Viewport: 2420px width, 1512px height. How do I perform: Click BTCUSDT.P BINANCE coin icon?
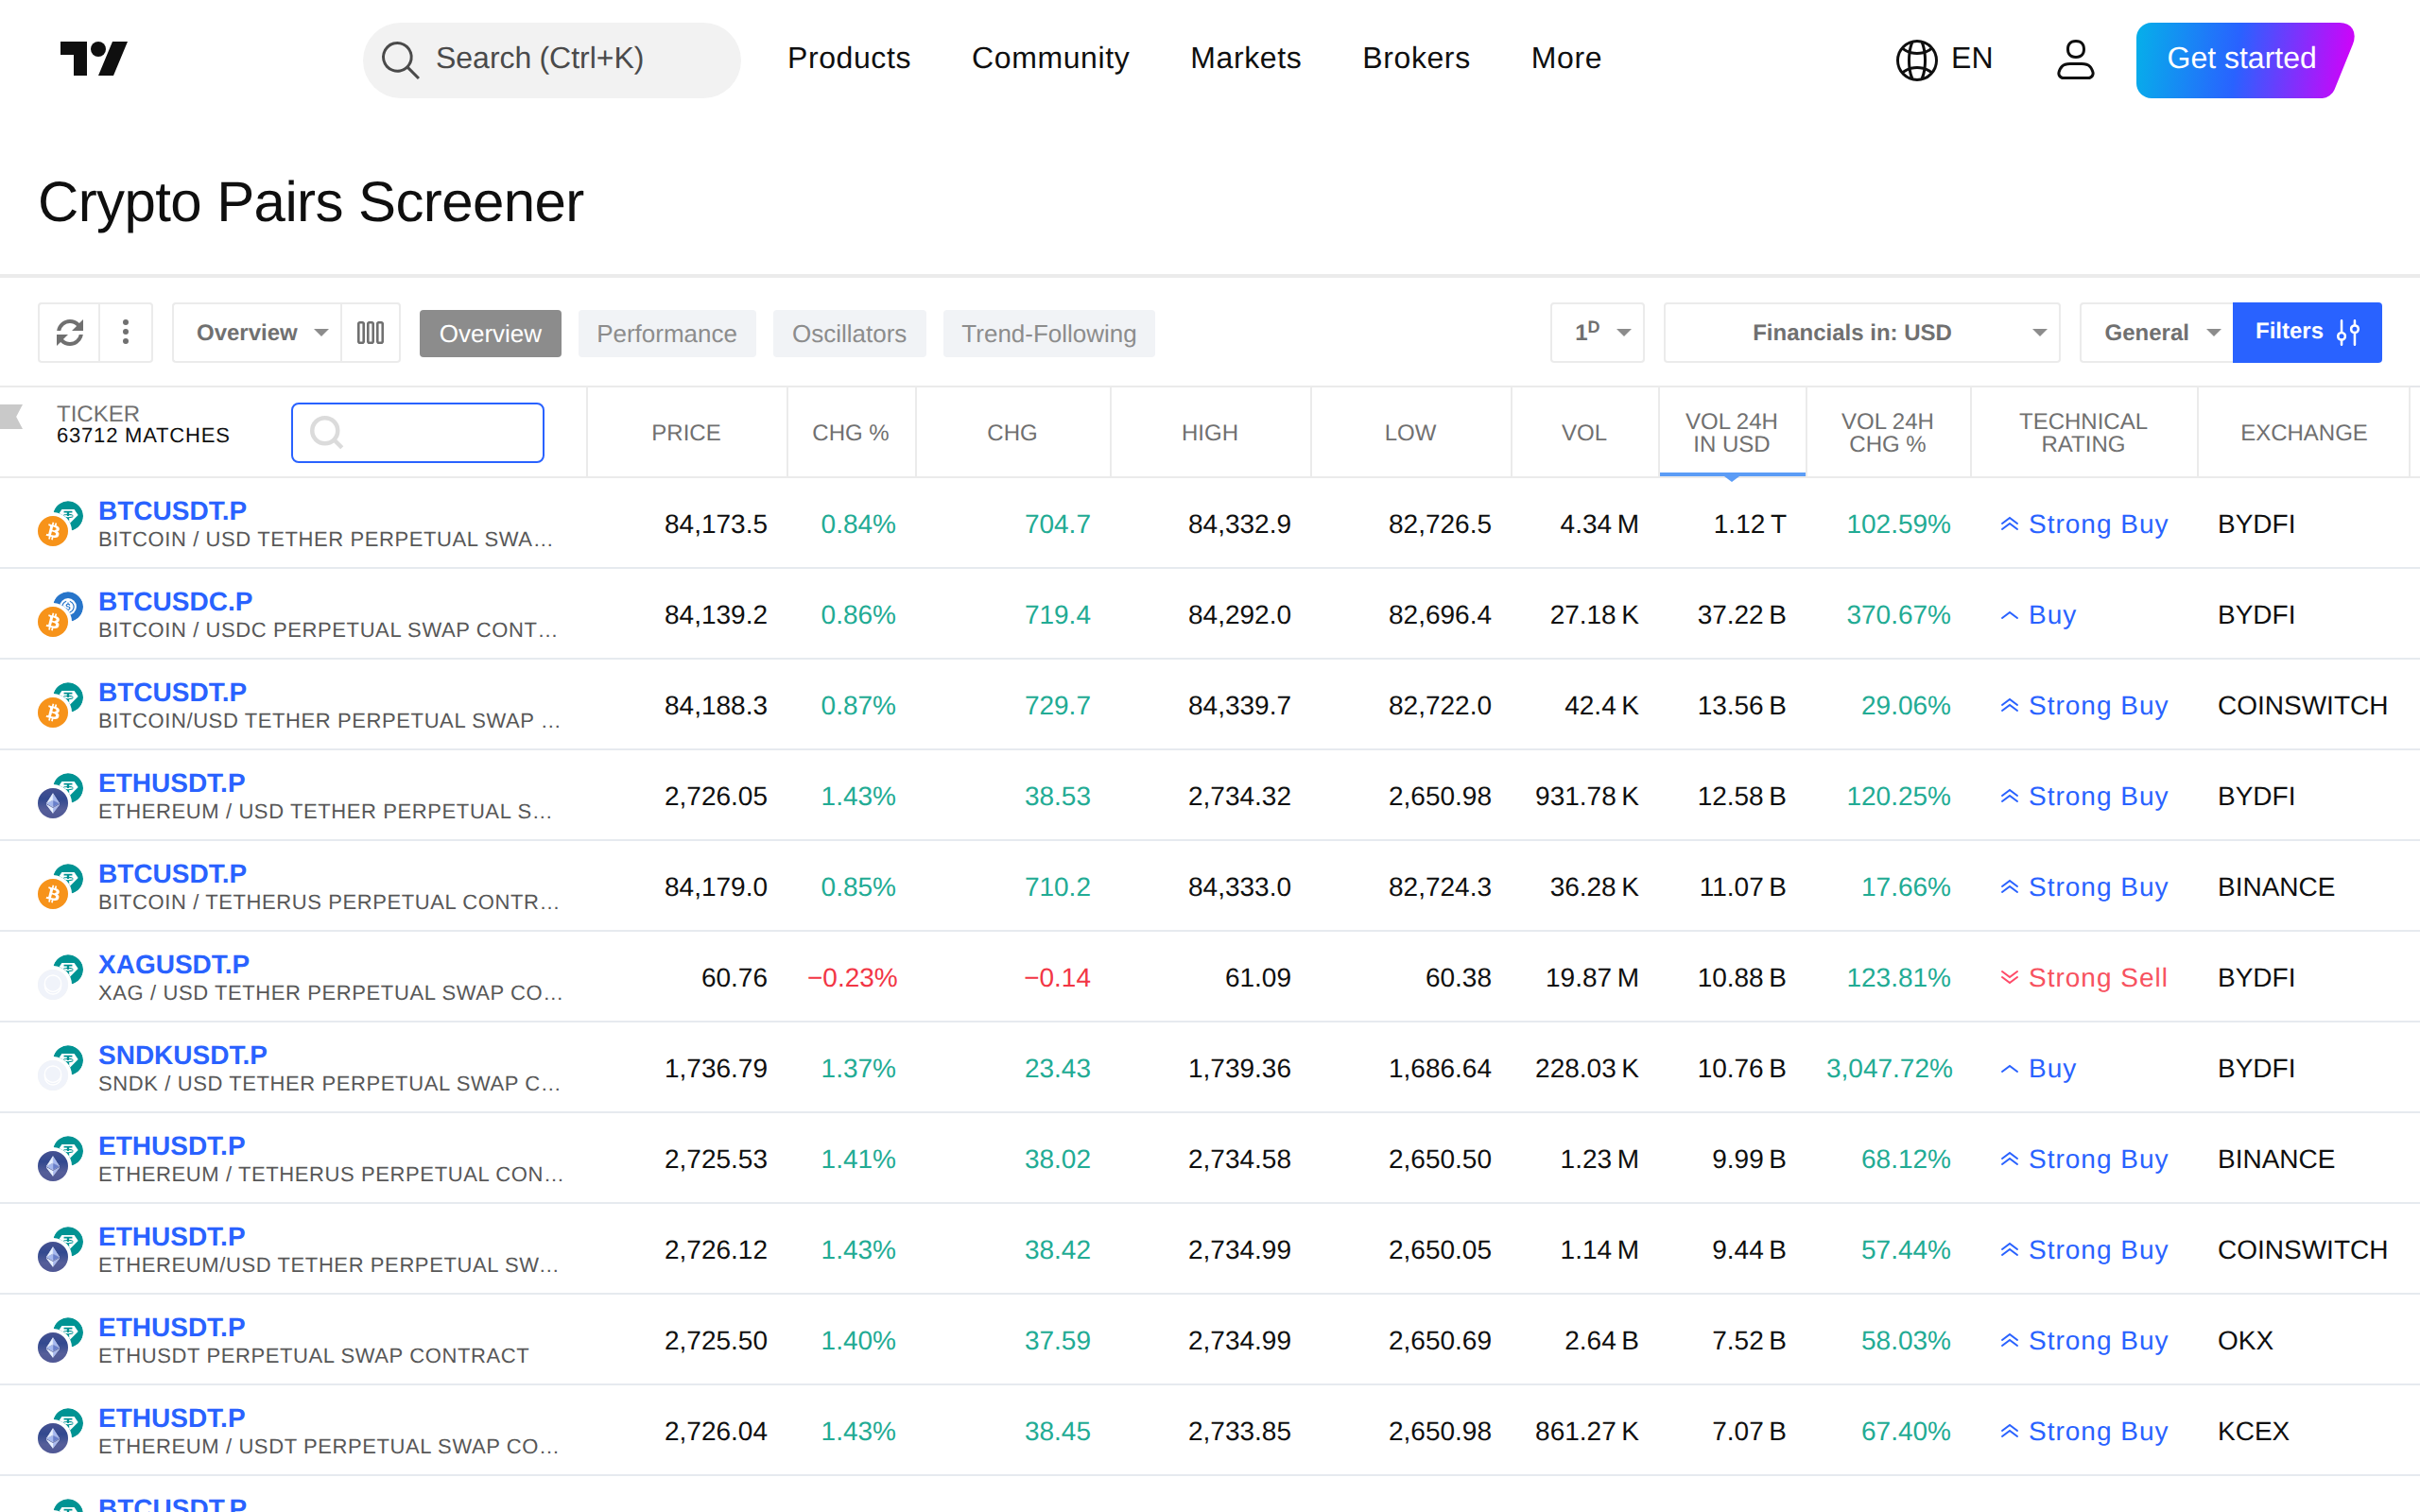pos(59,886)
